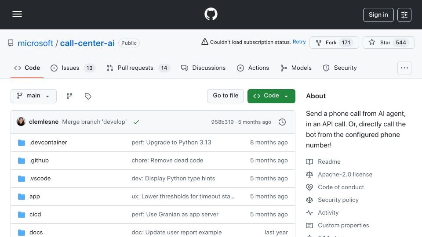Open the docs folder

[x=36, y=233]
